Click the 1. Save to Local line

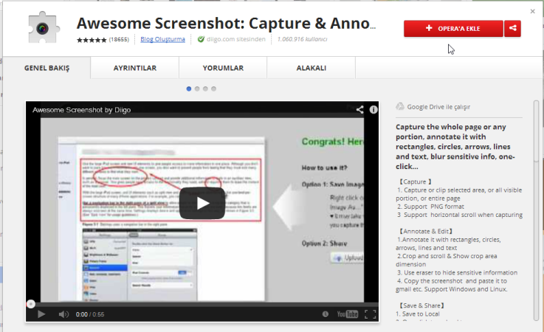[417, 314]
